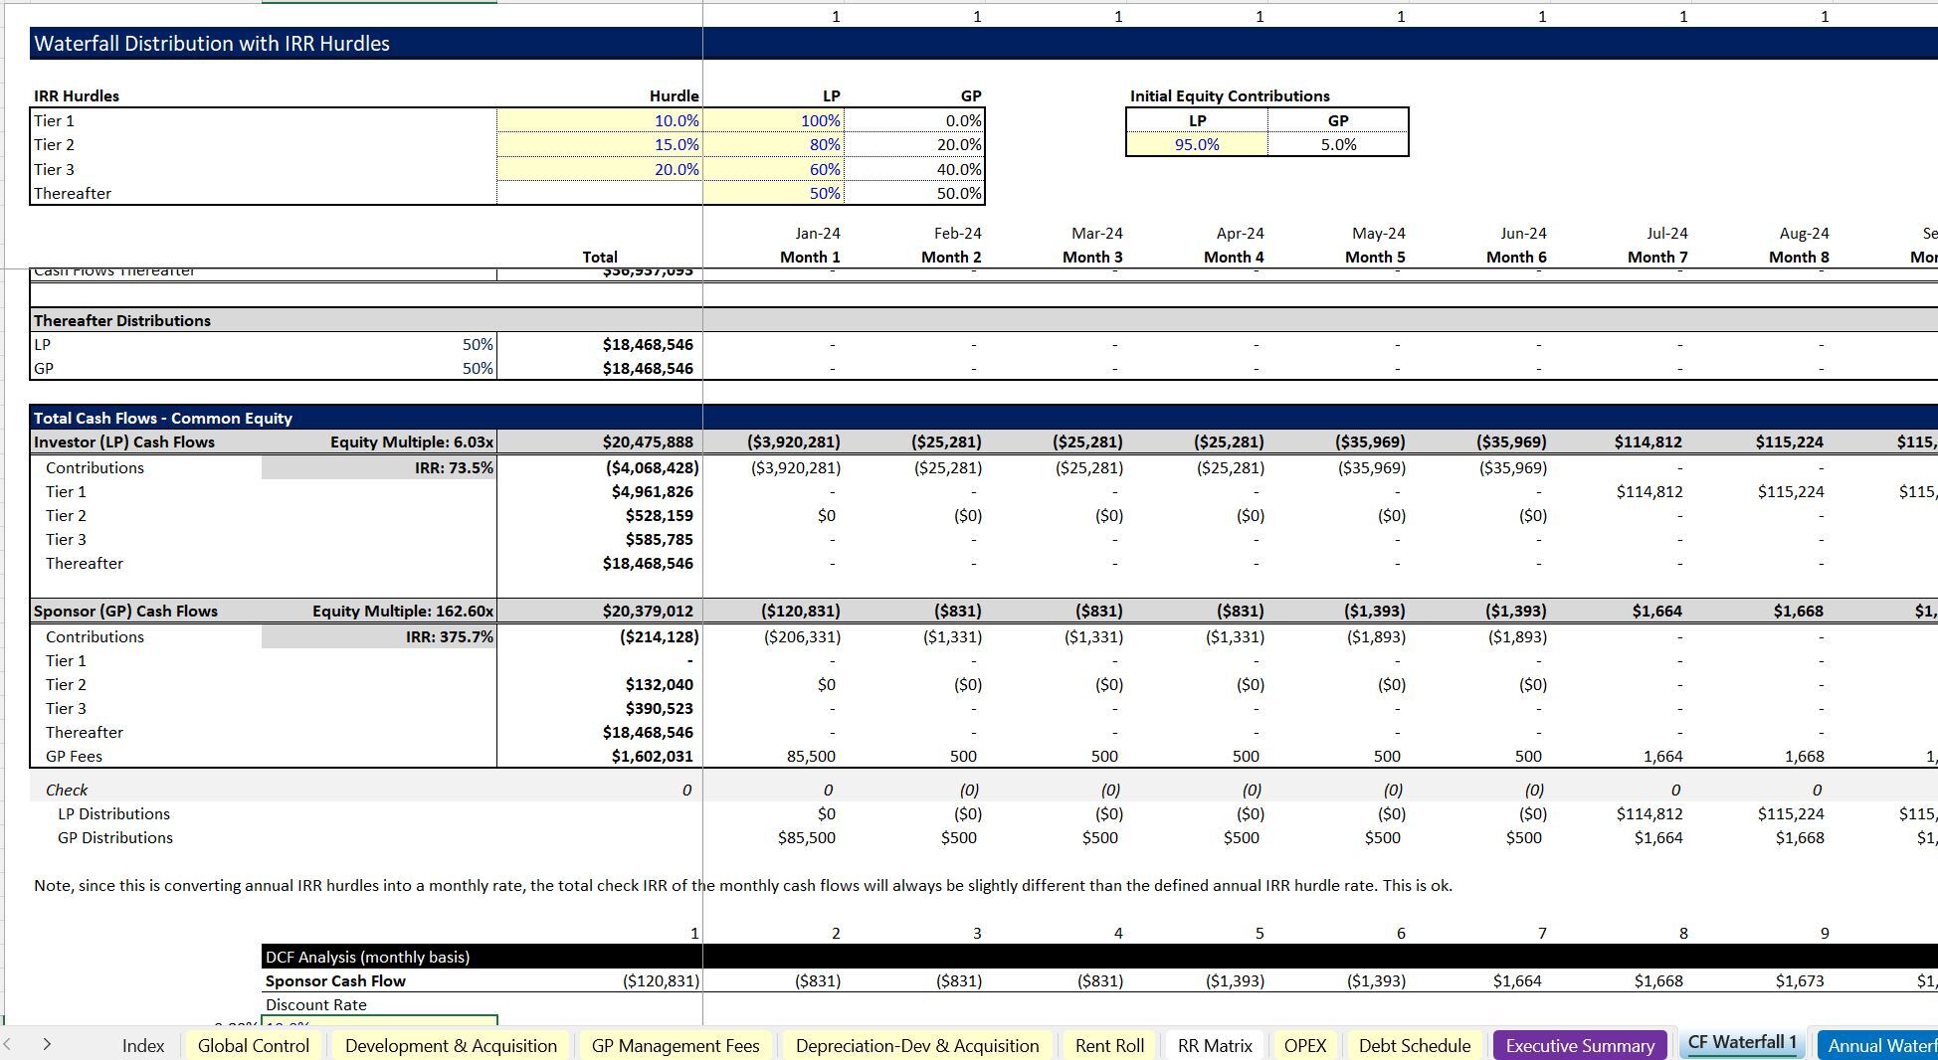Select GP Fees Month 1 value 85,500
The image size is (1938, 1060).
click(811, 756)
